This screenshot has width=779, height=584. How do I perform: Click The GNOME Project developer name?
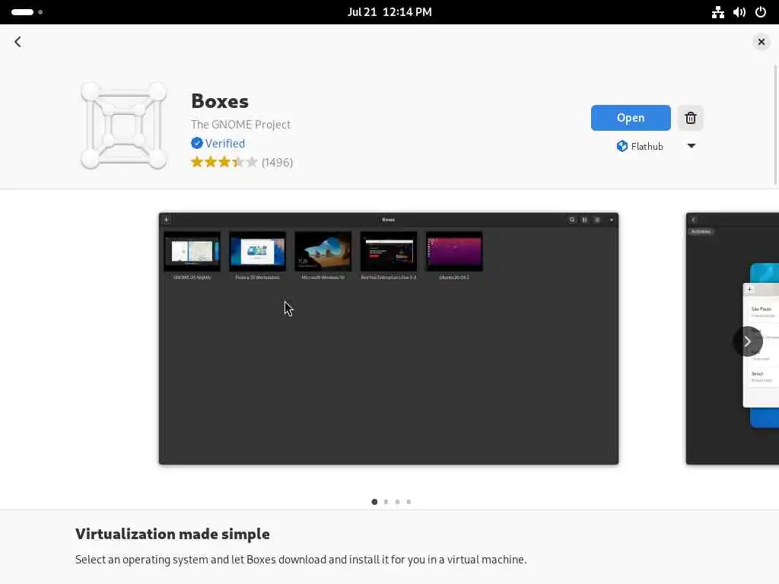[x=240, y=124]
